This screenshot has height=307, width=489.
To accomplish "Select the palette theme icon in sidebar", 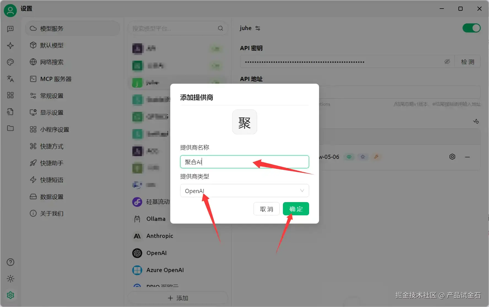I will point(10,62).
